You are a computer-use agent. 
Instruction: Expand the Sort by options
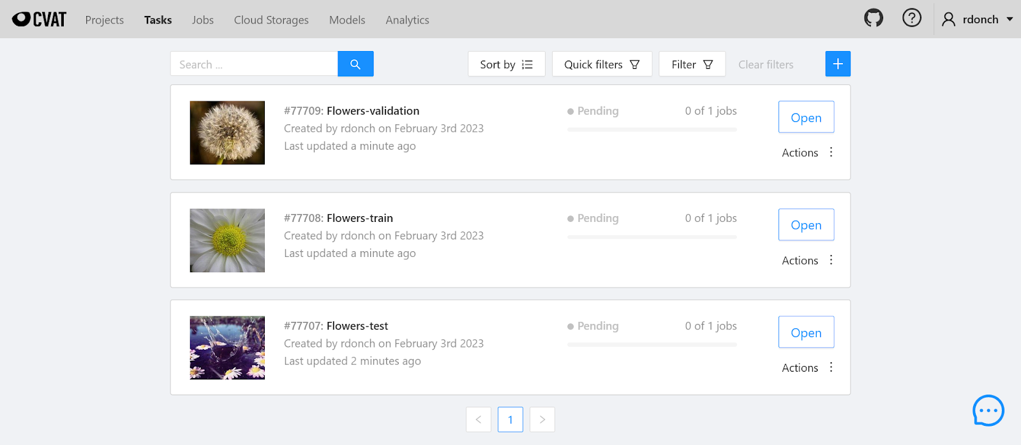(x=507, y=64)
